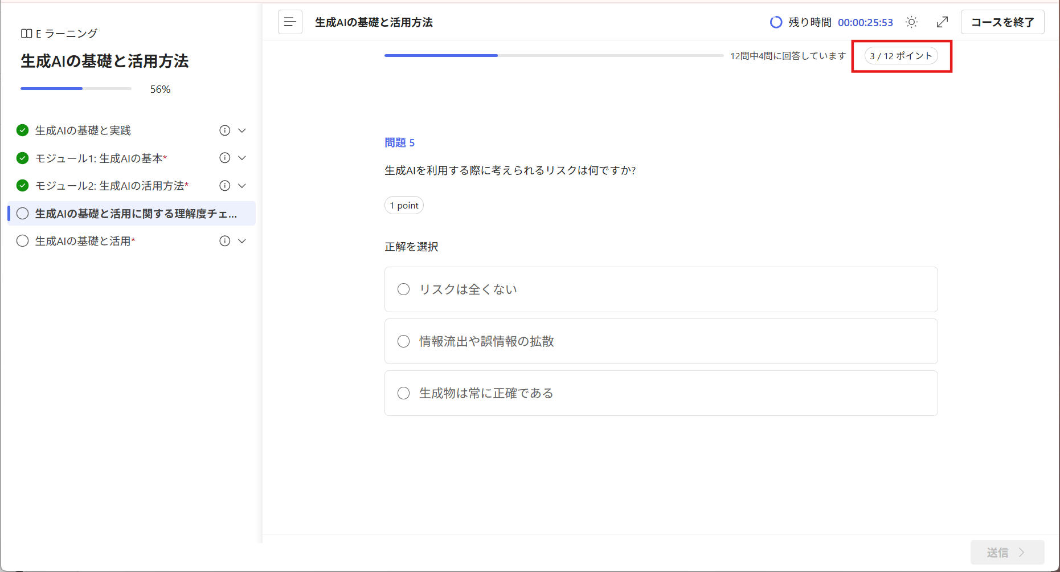Click the fullscreen expand arrows icon
The width and height of the screenshot is (1060, 572).
click(x=943, y=22)
